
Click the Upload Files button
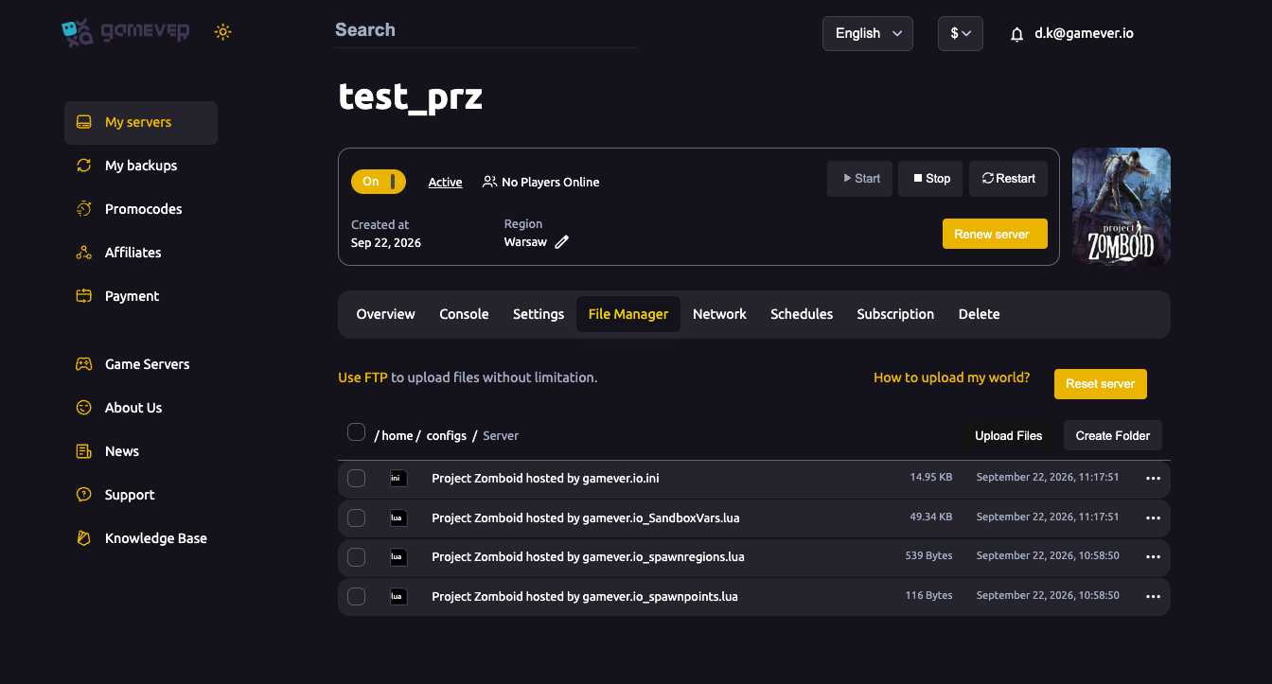click(x=1009, y=436)
